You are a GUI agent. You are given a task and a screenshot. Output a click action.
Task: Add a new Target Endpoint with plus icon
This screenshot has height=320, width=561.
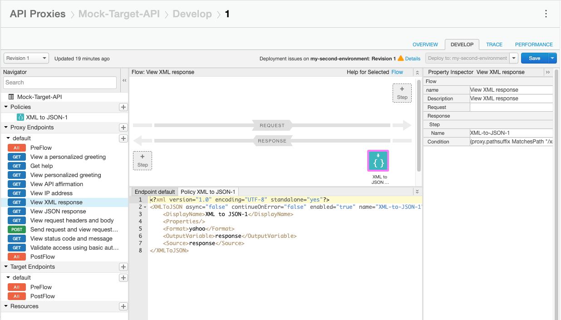tap(123, 267)
